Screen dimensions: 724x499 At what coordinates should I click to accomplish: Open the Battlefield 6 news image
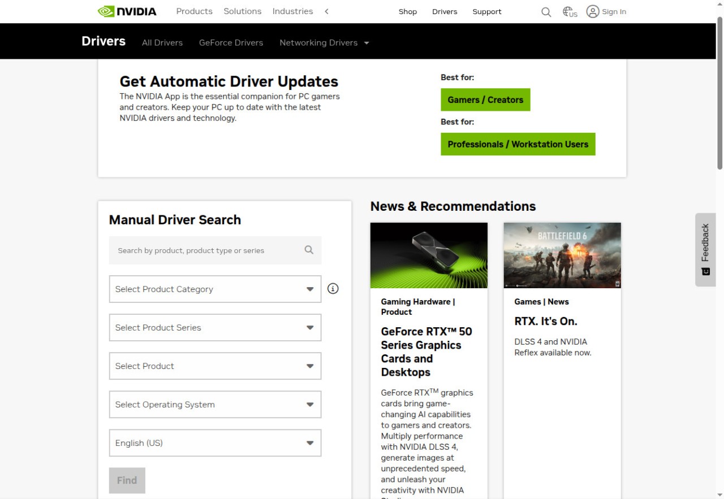pyautogui.click(x=562, y=255)
